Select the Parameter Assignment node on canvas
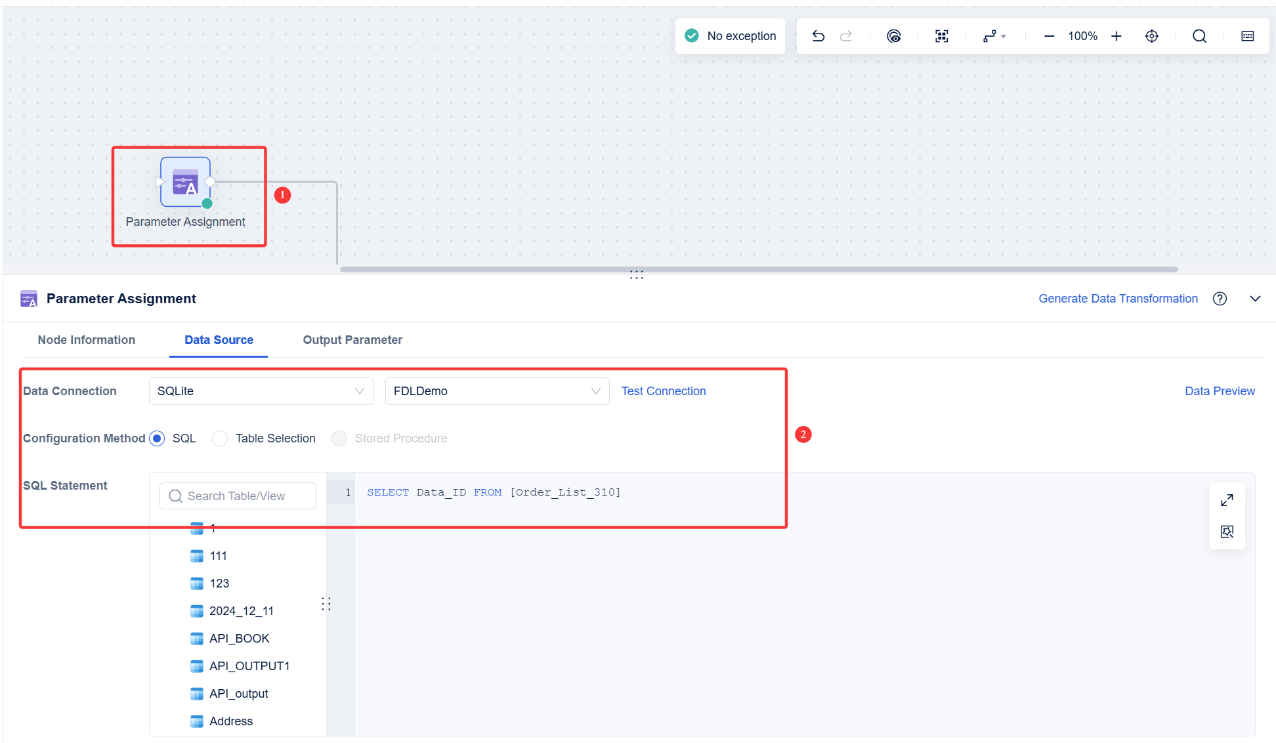This screenshot has width=1276, height=743. tap(185, 182)
